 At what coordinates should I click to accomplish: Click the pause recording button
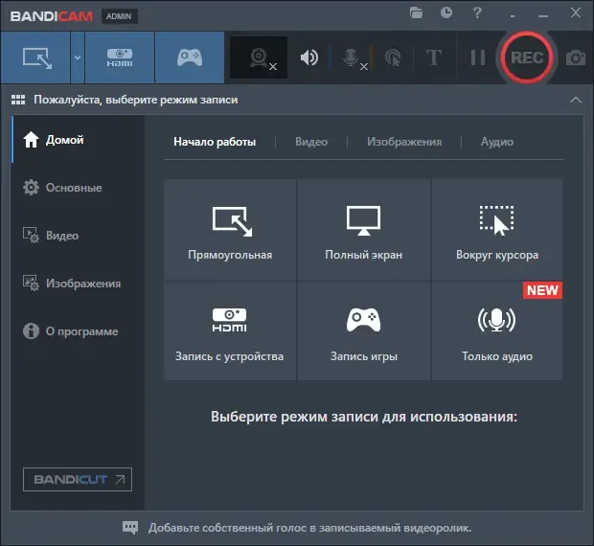click(x=478, y=57)
